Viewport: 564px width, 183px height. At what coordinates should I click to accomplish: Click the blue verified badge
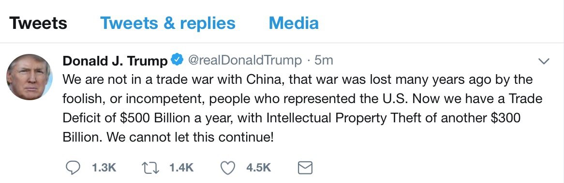[x=177, y=60]
